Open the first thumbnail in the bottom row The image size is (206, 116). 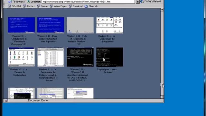click(22, 93)
